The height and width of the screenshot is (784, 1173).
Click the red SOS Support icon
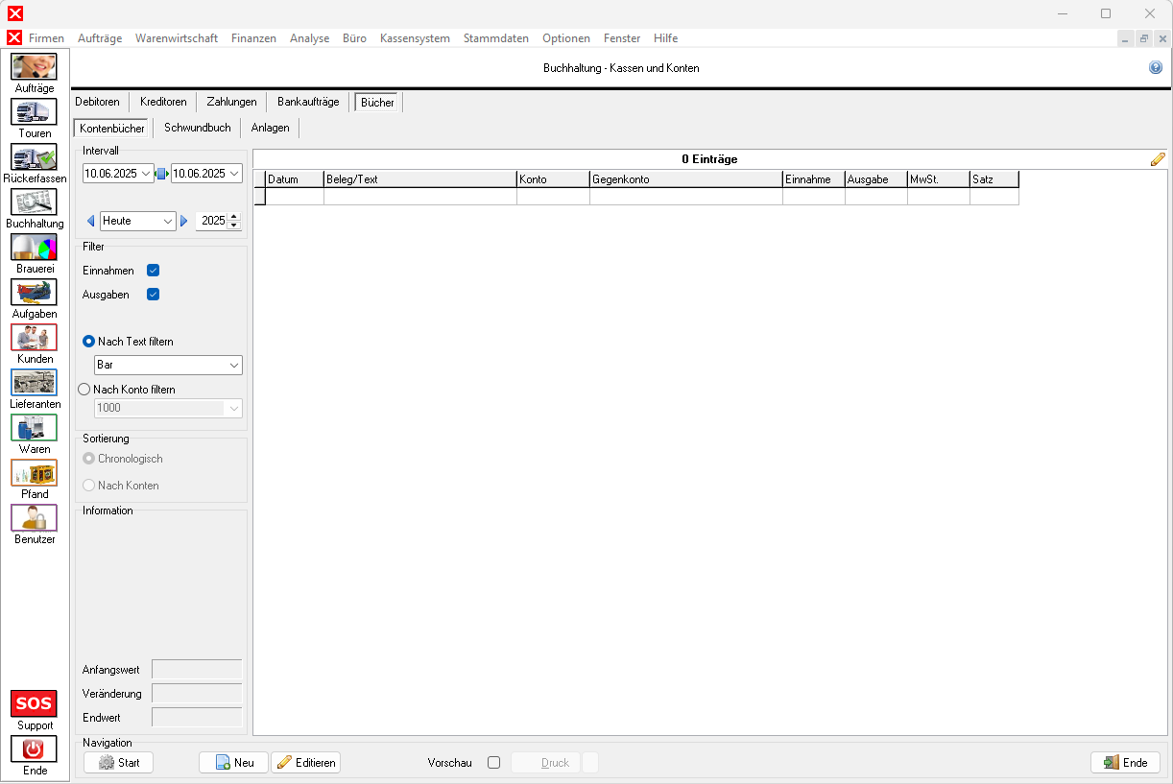[34, 703]
